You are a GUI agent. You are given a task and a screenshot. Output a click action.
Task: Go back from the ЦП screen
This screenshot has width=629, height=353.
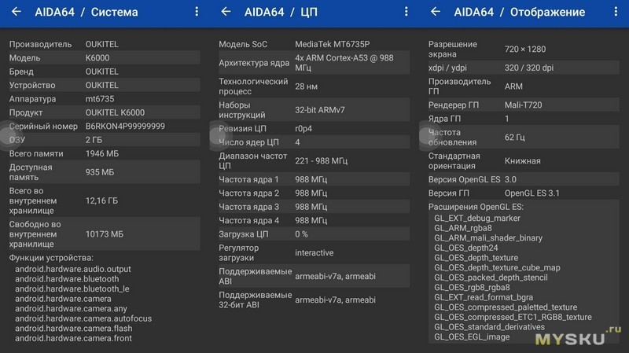[226, 13]
